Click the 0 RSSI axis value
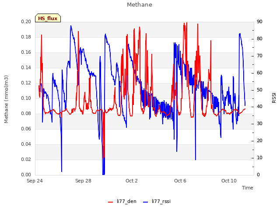The width and height of the screenshot is (280, 210). coord(258,175)
